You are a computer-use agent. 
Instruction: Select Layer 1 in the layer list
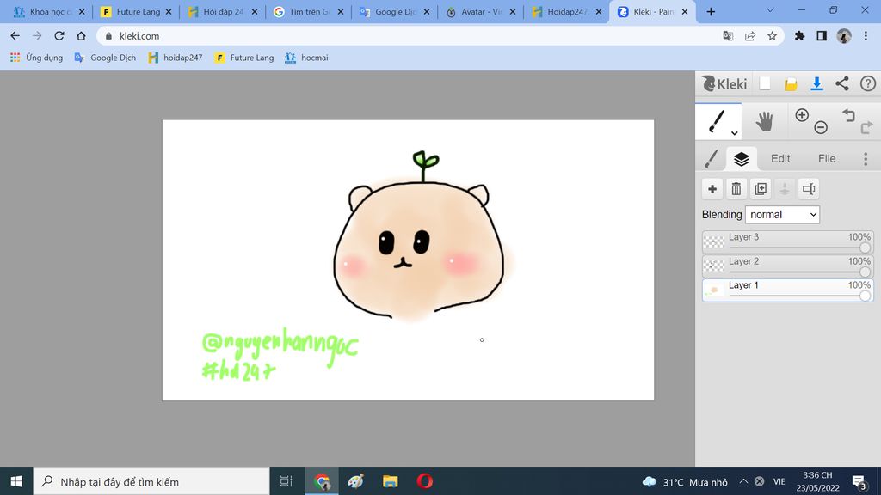787,290
